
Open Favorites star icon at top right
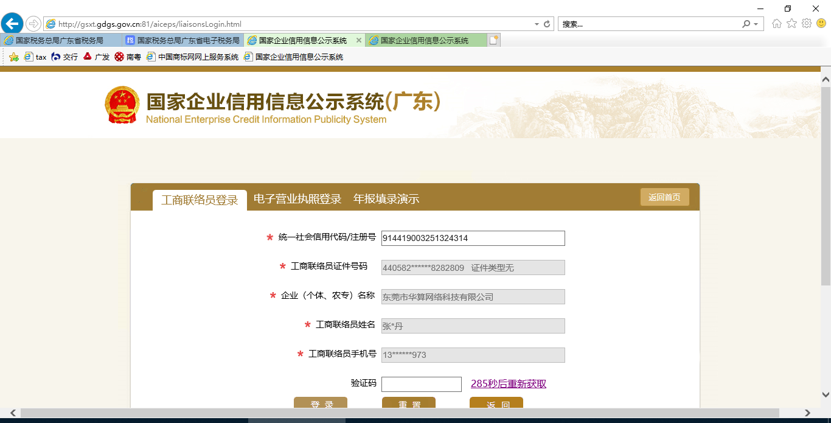(x=791, y=24)
